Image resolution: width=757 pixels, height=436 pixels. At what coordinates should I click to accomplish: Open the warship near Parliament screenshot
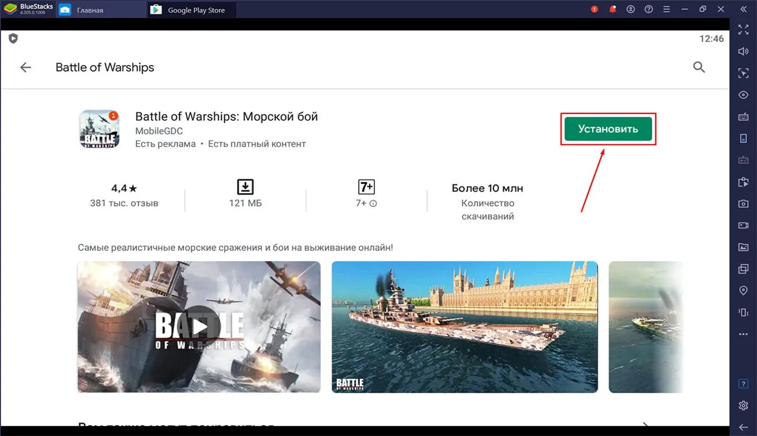[465, 327]
